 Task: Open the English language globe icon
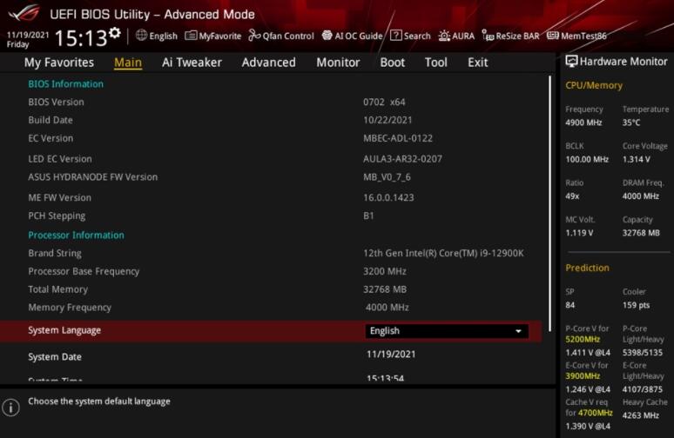(x=141, y=36)
